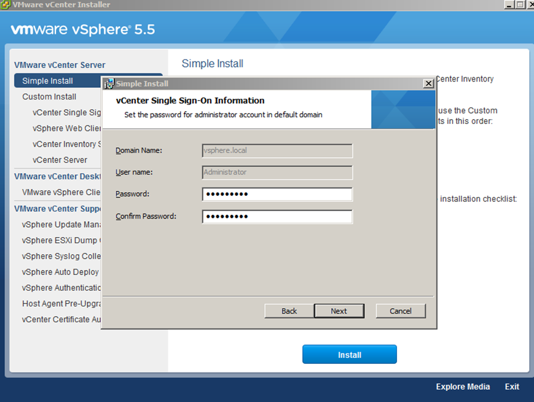Select vSphere Web Client sidebar entry
The image size is (534, 402).
pos(67,128)
